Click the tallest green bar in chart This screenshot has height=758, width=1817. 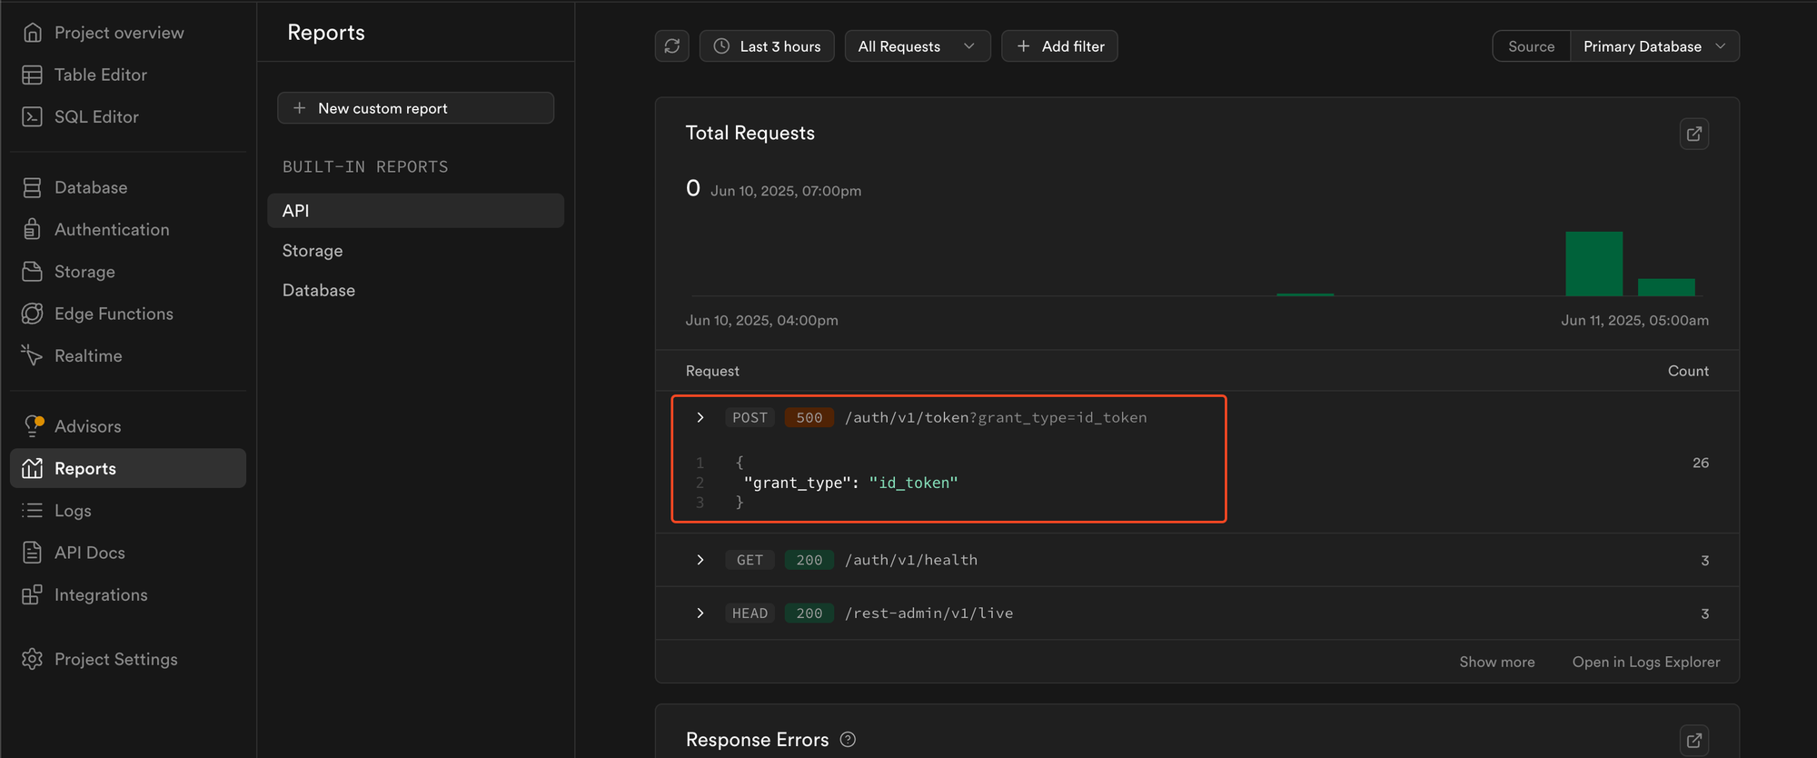1594,264
